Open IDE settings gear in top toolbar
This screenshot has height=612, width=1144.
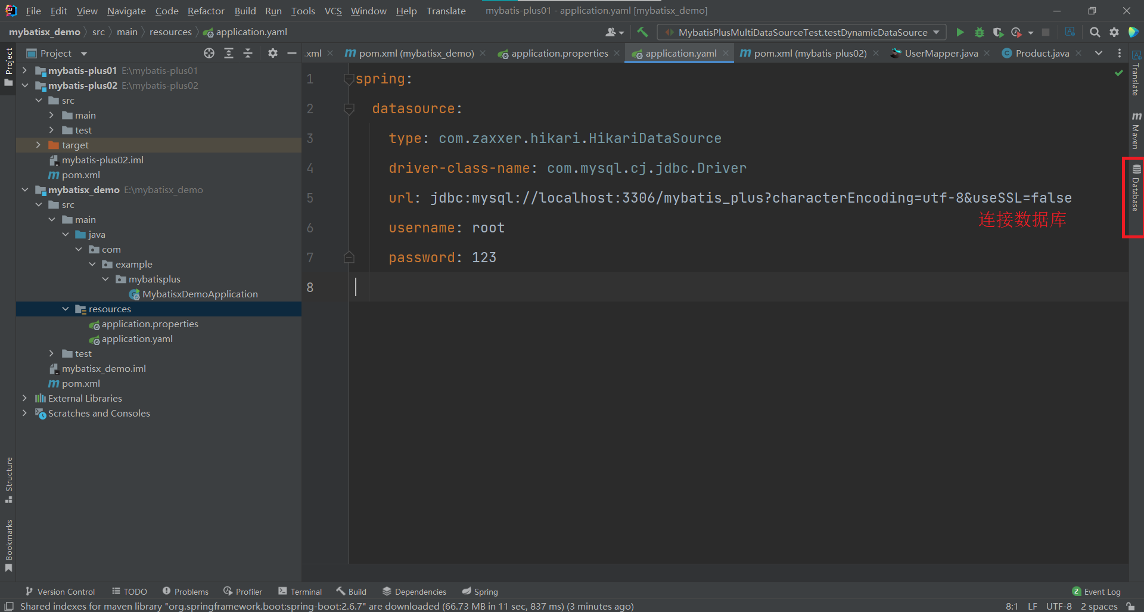point(1114,32)
